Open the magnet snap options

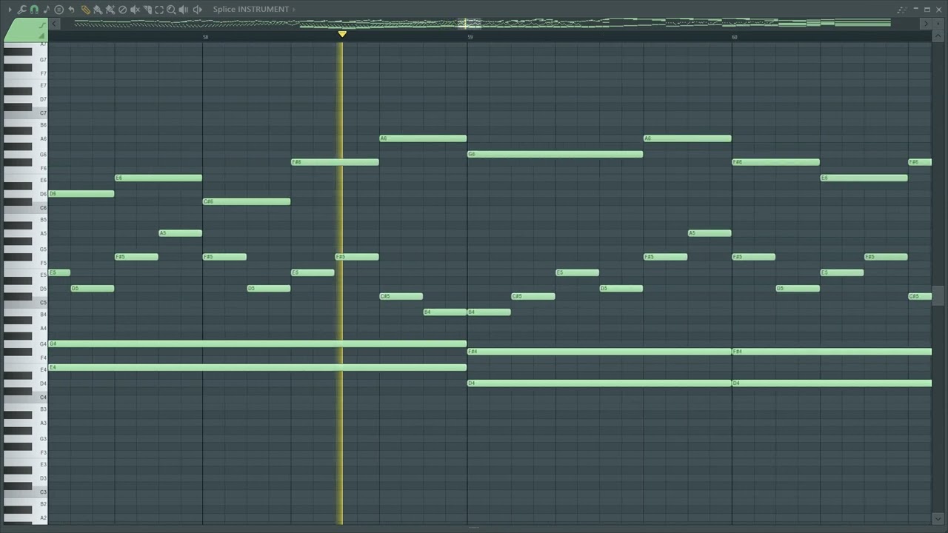(34, 9)
